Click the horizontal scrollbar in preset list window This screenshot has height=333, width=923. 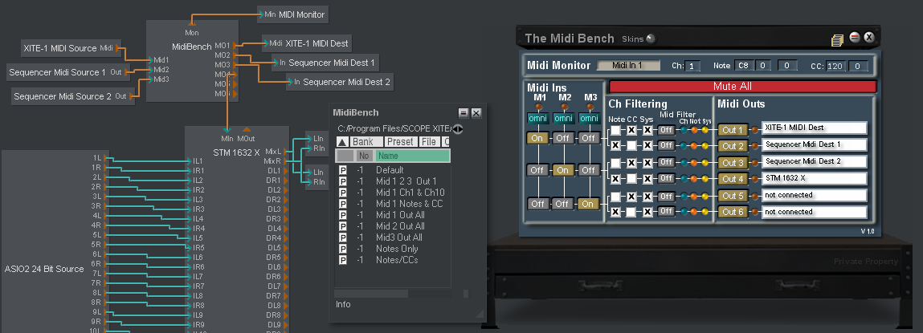371,293
